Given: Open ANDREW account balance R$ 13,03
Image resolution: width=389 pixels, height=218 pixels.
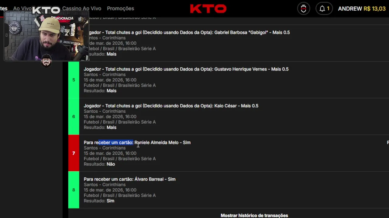Looking at the screenshot, I should tap(362, 9).
